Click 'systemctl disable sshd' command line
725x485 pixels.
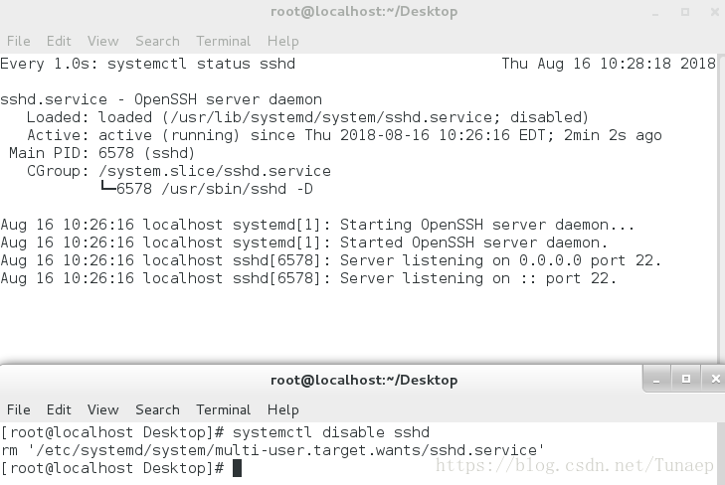point(215,432)
